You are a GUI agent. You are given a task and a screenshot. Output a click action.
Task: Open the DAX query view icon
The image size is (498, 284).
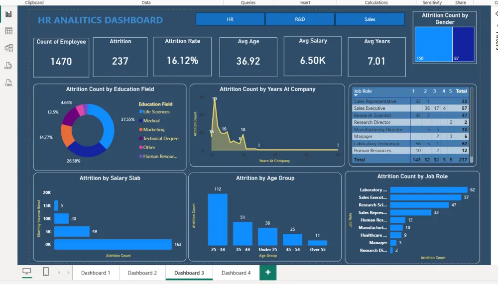[x=8, y=65]
